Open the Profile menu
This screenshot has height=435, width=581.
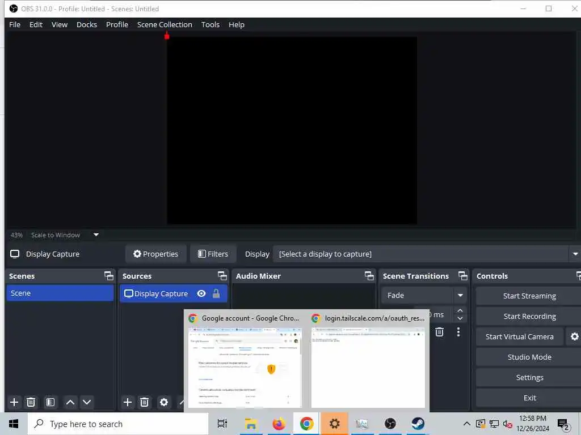pos(117,24)
